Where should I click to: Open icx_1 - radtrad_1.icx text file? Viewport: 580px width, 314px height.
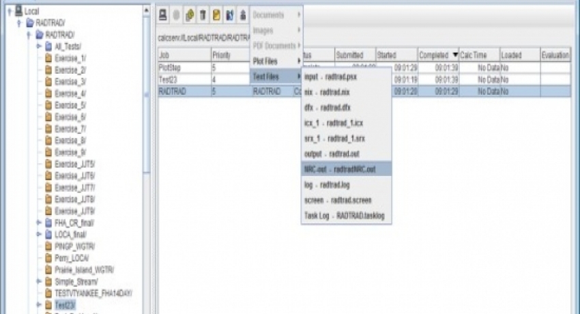pos(347,123)
